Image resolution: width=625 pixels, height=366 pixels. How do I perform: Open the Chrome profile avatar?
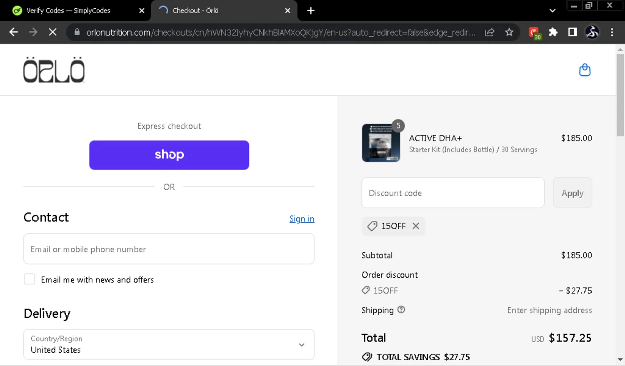(592, 32)
